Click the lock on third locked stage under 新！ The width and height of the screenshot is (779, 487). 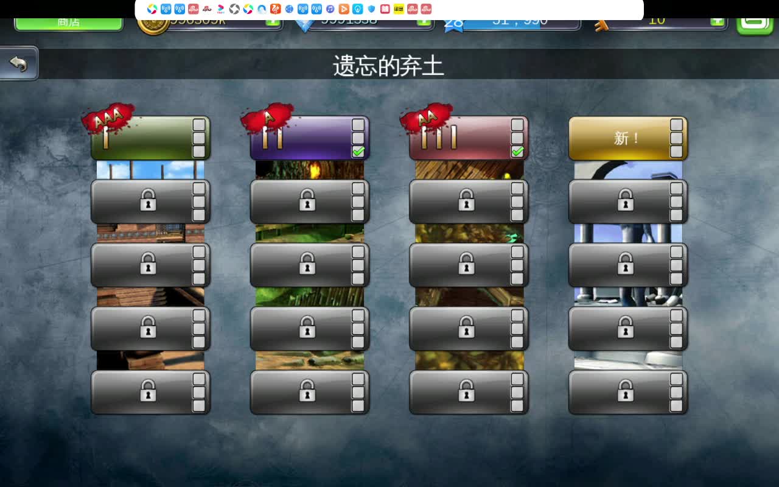coord(626,327)
